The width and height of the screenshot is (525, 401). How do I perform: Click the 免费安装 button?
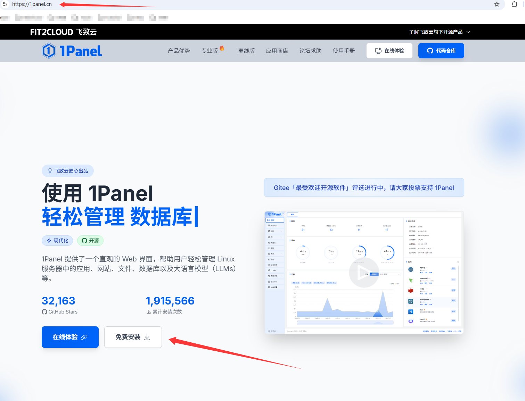click(133, 337)
